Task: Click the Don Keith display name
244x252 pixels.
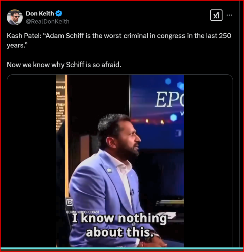Action: coord(40,13)
